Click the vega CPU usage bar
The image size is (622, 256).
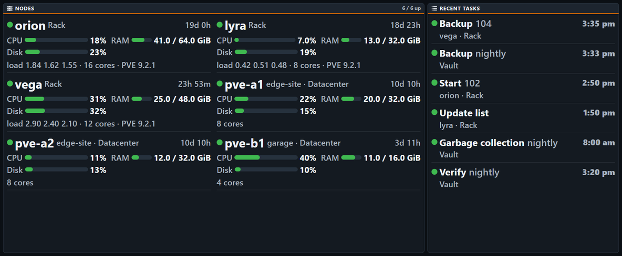click(x=56, y=99)
